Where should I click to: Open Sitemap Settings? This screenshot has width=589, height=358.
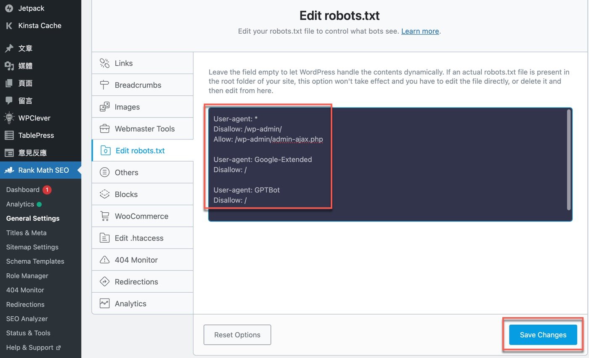click(x=32, y=247)
